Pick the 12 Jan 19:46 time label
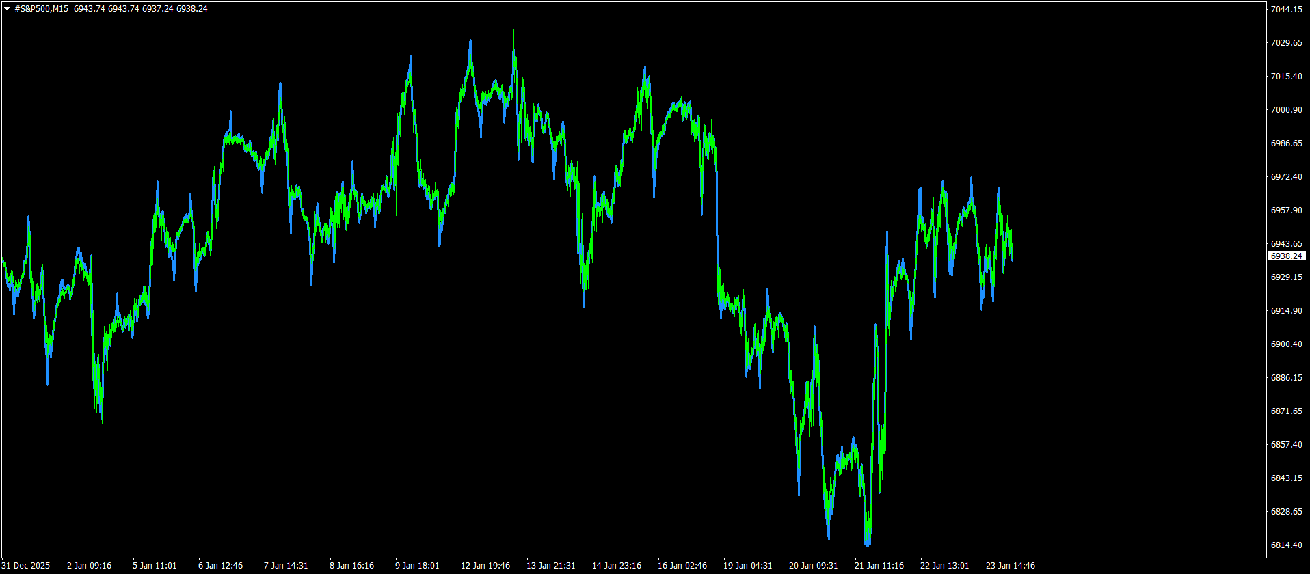 click(x=485, y=566)
